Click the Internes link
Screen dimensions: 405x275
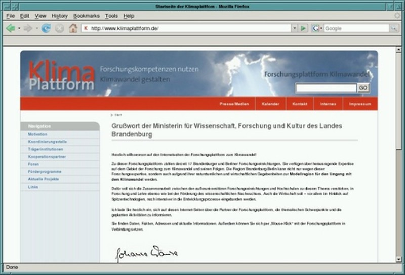tap(328, 104)
